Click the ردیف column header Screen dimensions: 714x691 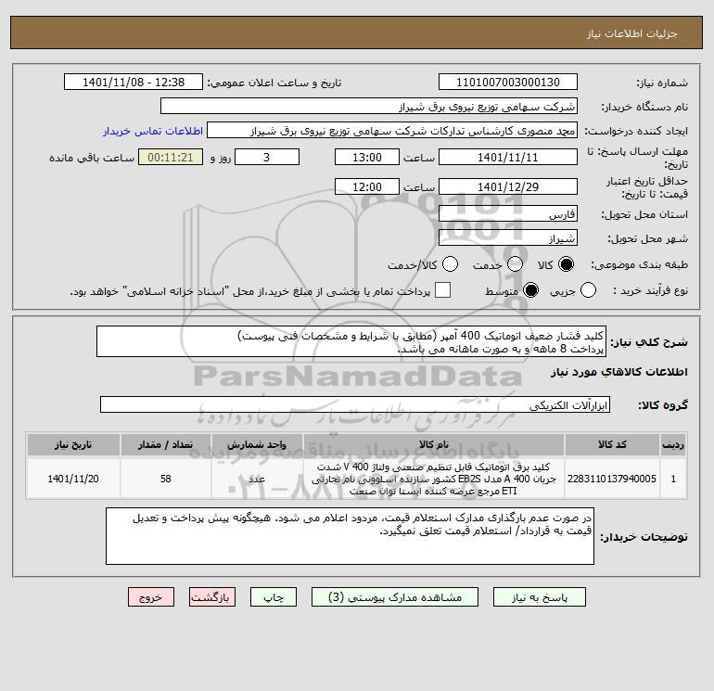click(673, 444)
